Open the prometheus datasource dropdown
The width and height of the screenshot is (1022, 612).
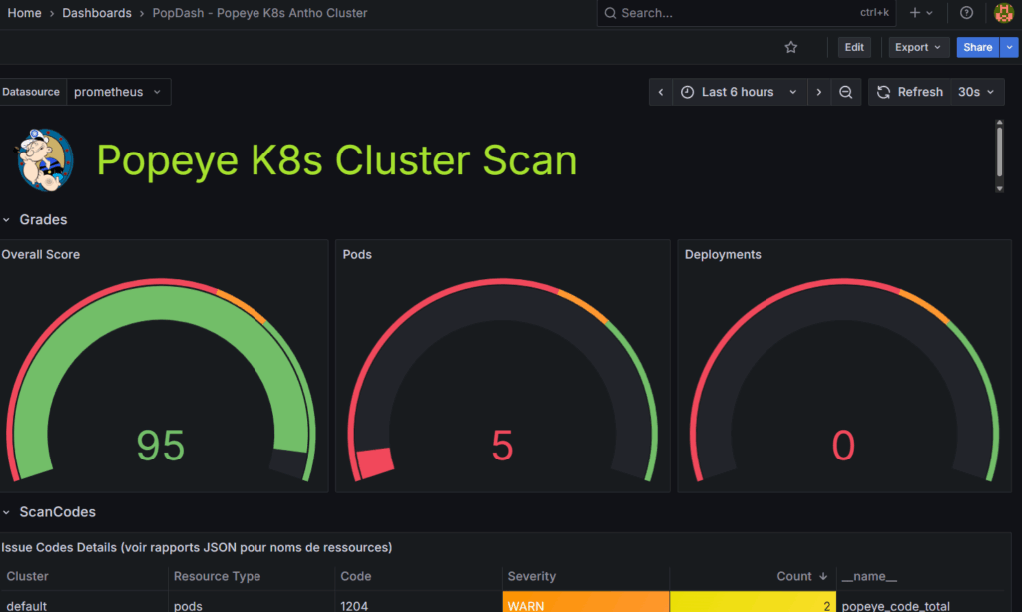[x=119, y=92]
